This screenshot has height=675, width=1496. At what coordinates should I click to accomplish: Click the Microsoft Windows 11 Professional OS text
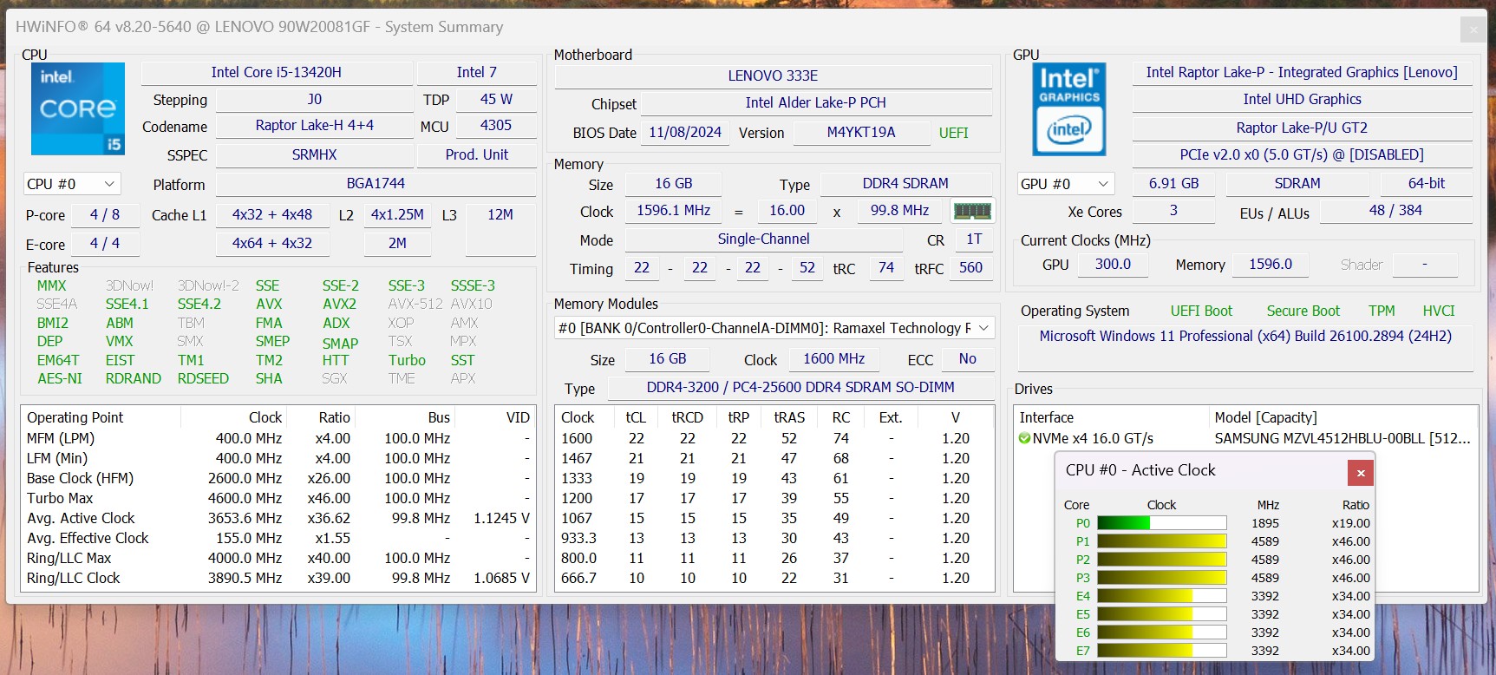pyautogui.click(x=1244, y=336)
